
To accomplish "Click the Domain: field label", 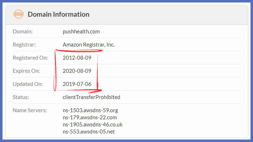I will tap(23, 32).
